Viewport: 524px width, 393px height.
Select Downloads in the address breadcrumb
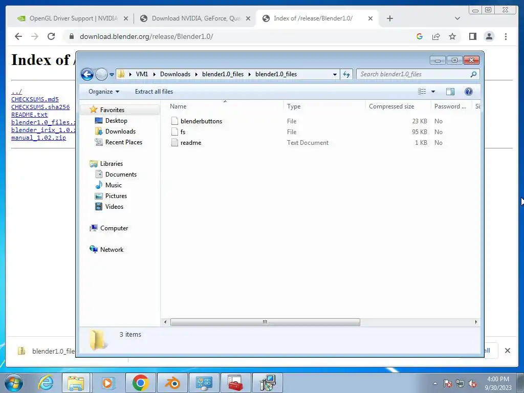pyautogui.click(x=175, y=74)
